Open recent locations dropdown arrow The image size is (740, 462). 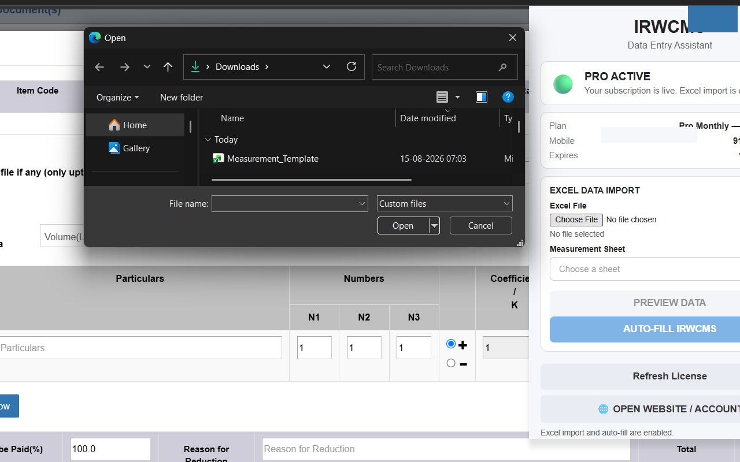coord(147,67)
